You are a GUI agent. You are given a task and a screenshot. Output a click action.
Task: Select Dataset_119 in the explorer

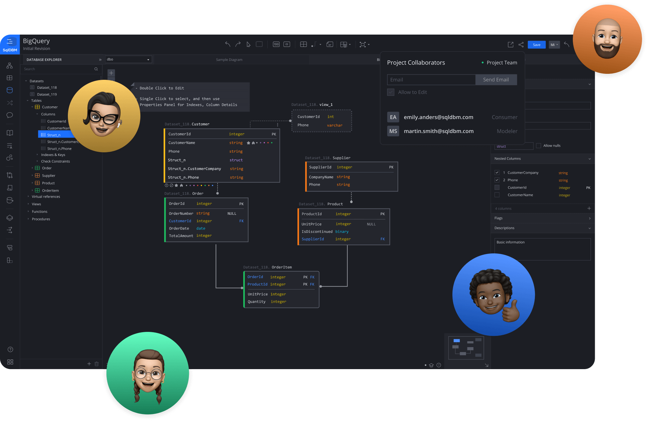(47, 94)
